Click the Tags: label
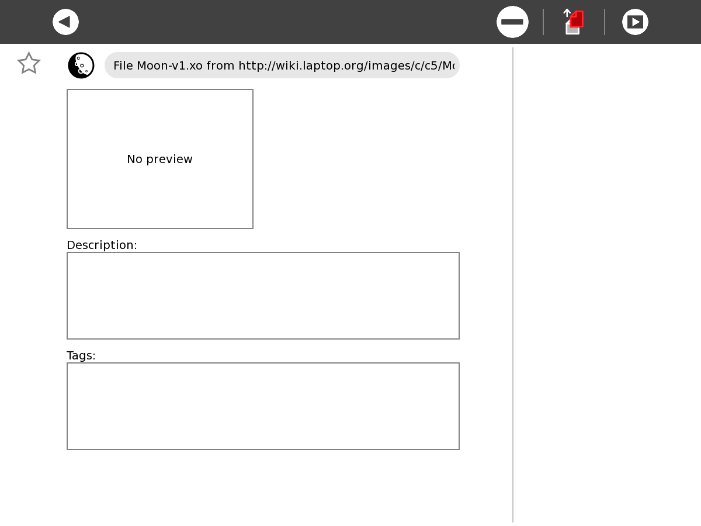701x526 pixels. pos(81,355)
